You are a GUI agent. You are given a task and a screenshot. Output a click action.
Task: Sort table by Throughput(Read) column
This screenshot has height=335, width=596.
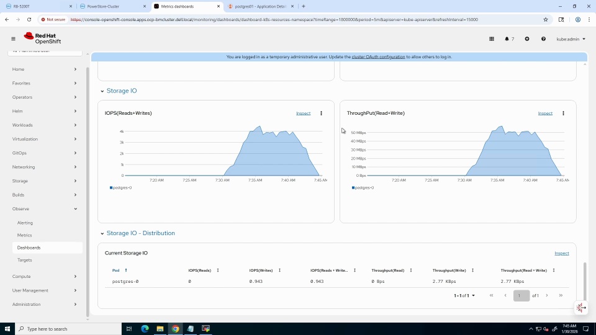pos(392,270)
